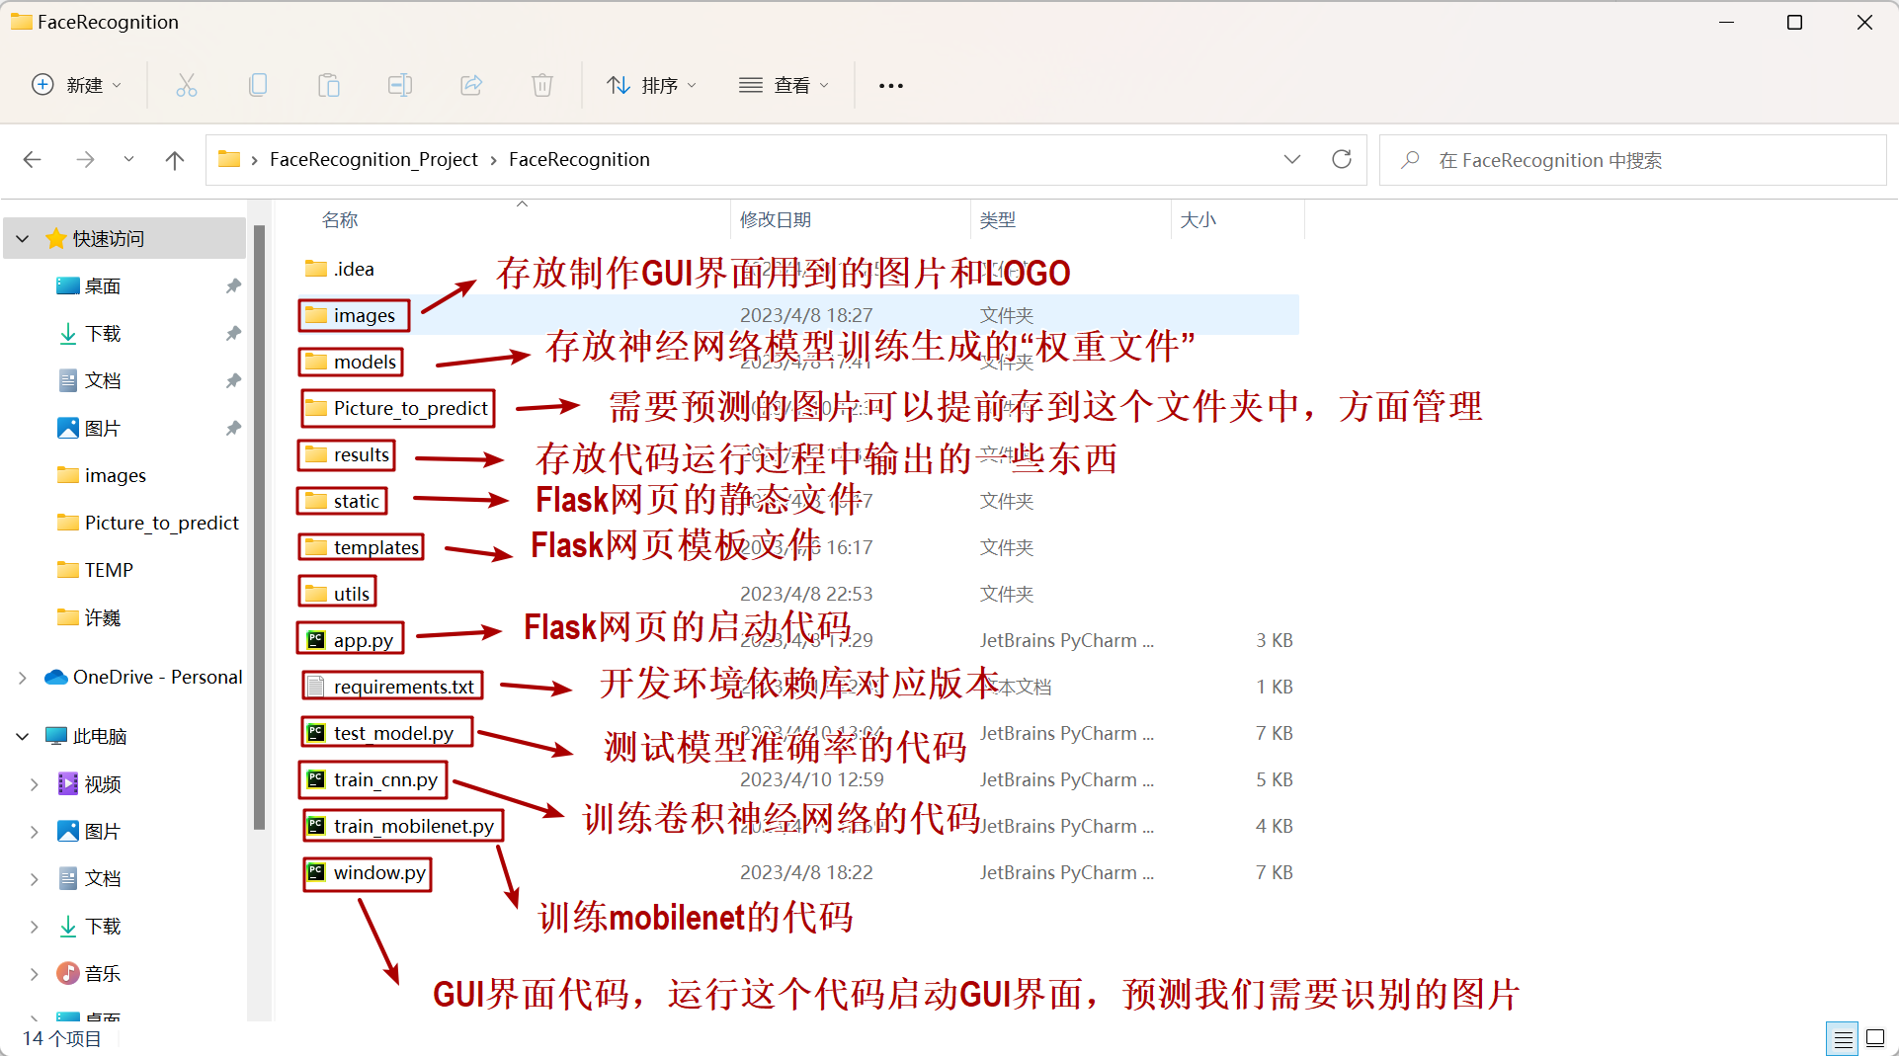Go back with the left arrow
1899x1056 pixels.
click(x=33, y=159)
